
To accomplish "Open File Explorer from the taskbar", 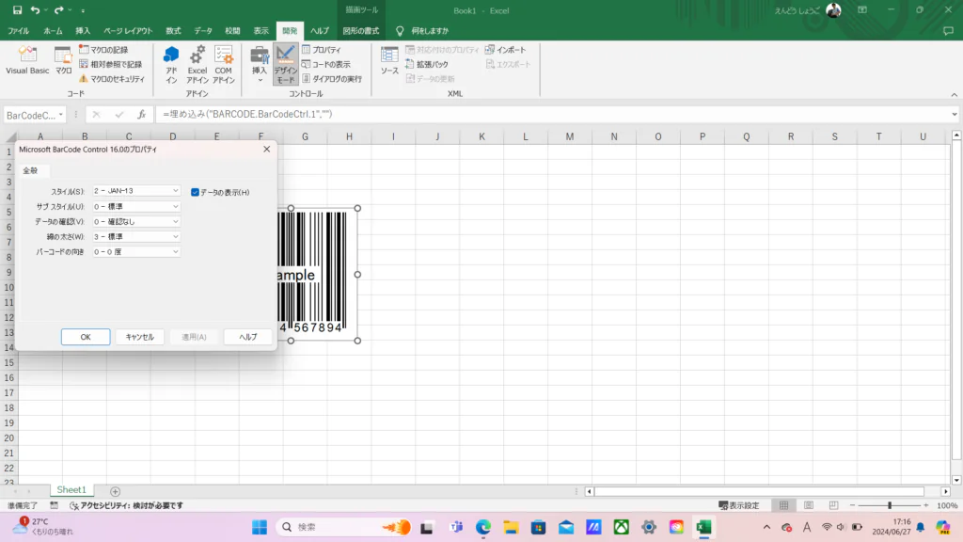I will [511, 527].
